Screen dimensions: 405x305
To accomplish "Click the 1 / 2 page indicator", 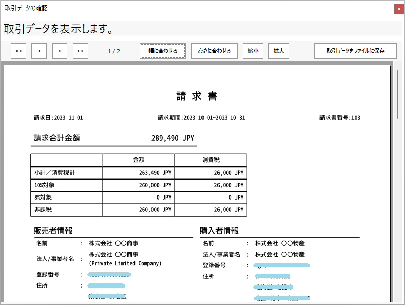I will 114,51.
